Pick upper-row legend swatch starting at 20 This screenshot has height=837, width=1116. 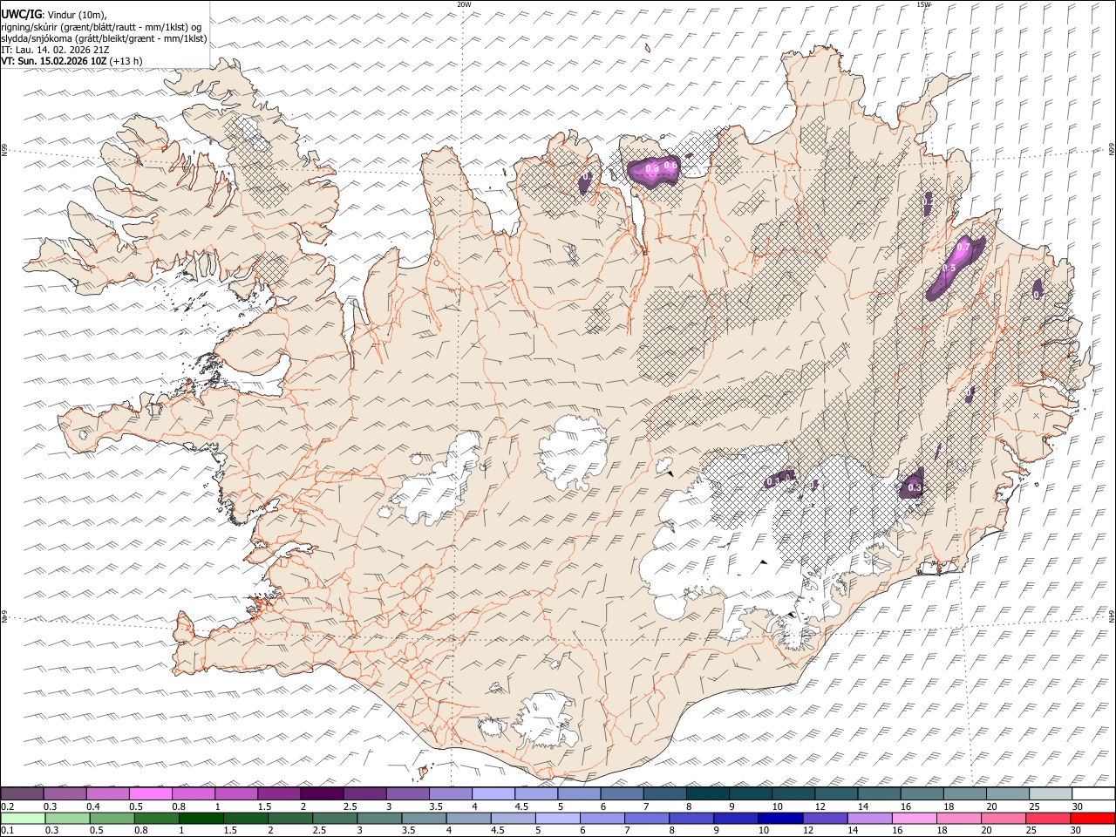coord(1008,794)
